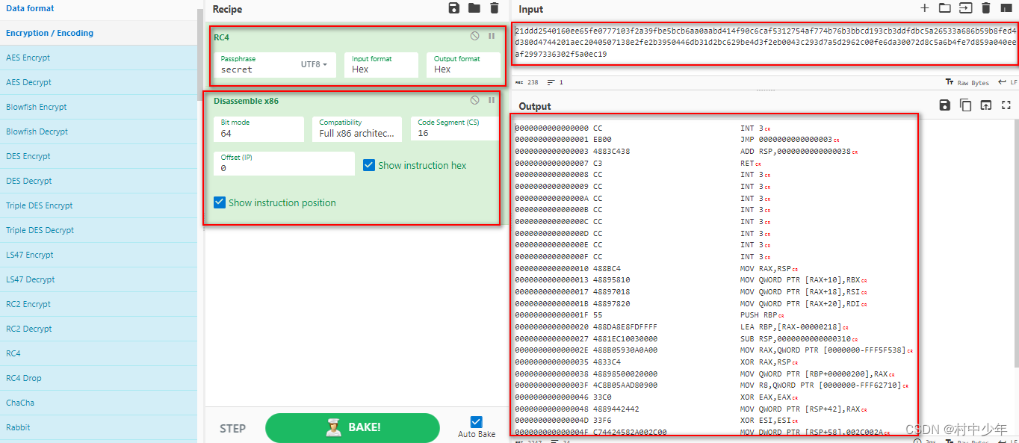Select DES Decrypt operation
This screenshot has height=443, width=1019.
(99, 181)
